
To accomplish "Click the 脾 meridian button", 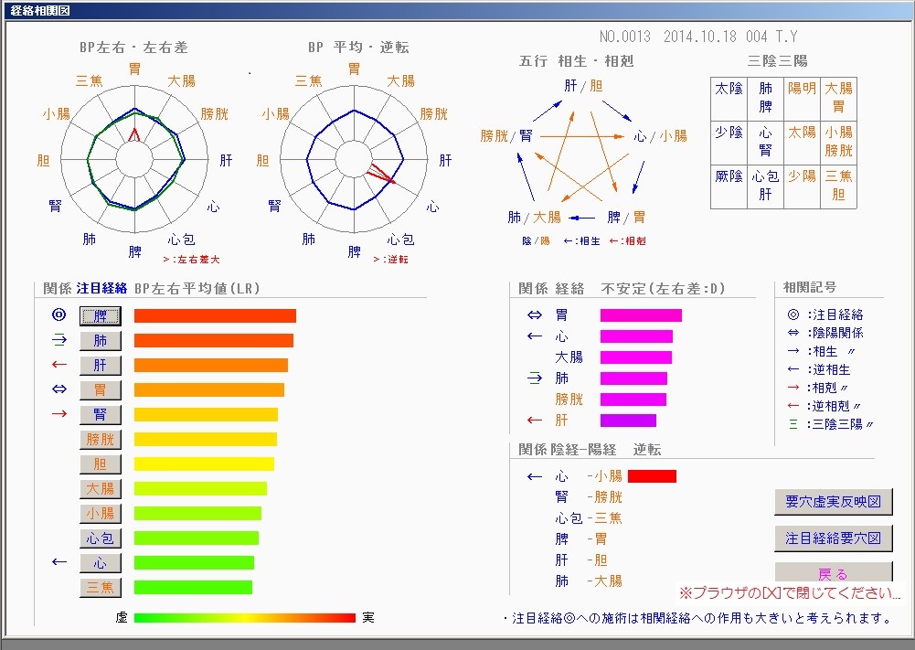I will click(101, 316).
